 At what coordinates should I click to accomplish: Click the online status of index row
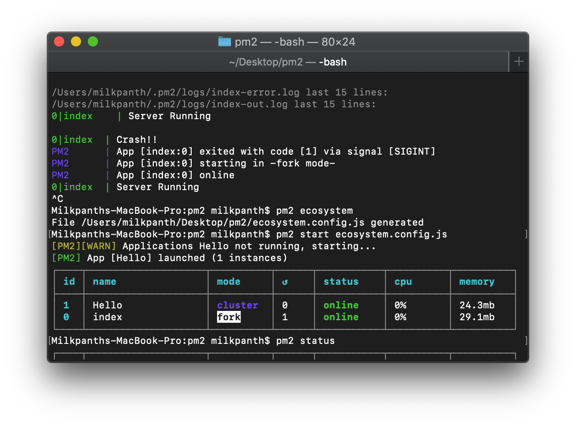341,317
